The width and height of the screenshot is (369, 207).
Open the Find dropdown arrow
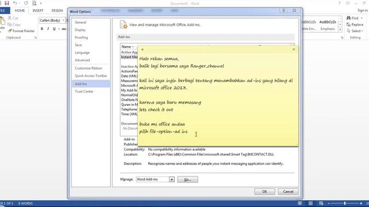point(362,18)
